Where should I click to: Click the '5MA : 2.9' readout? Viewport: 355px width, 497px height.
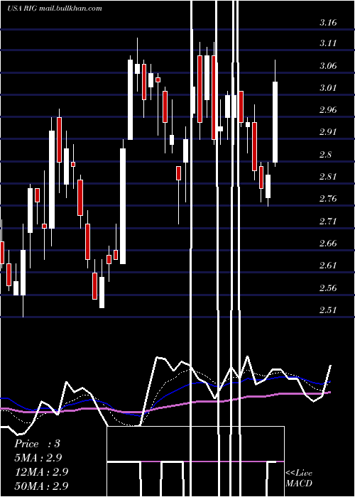[x=38, y=458]
